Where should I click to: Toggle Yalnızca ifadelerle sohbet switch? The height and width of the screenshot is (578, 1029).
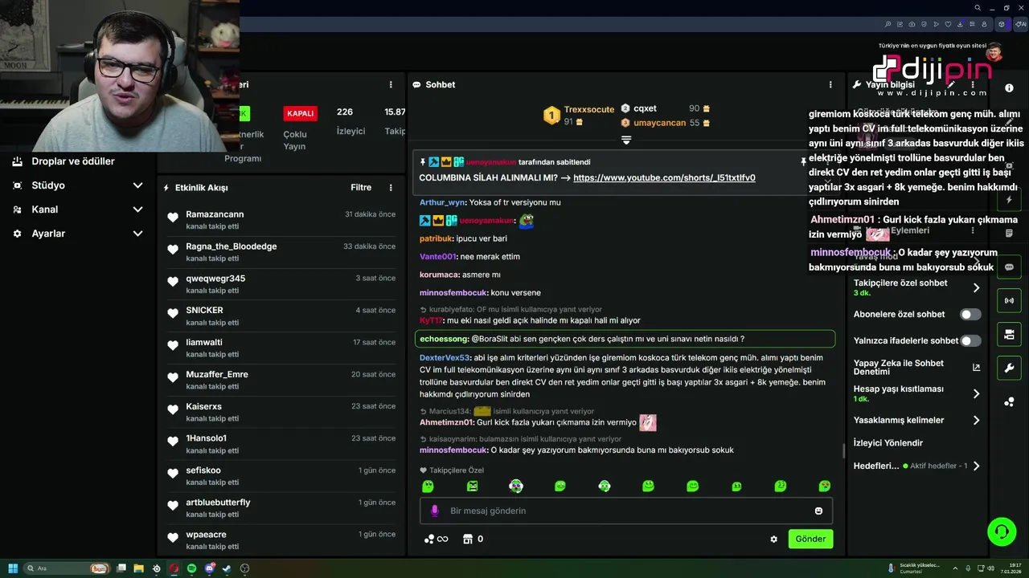click(x=970, y=340)
